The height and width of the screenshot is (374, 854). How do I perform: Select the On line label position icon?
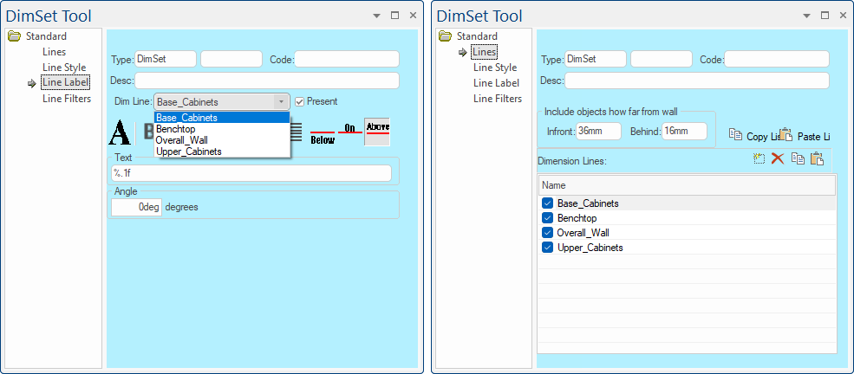[x=350, y=130]
